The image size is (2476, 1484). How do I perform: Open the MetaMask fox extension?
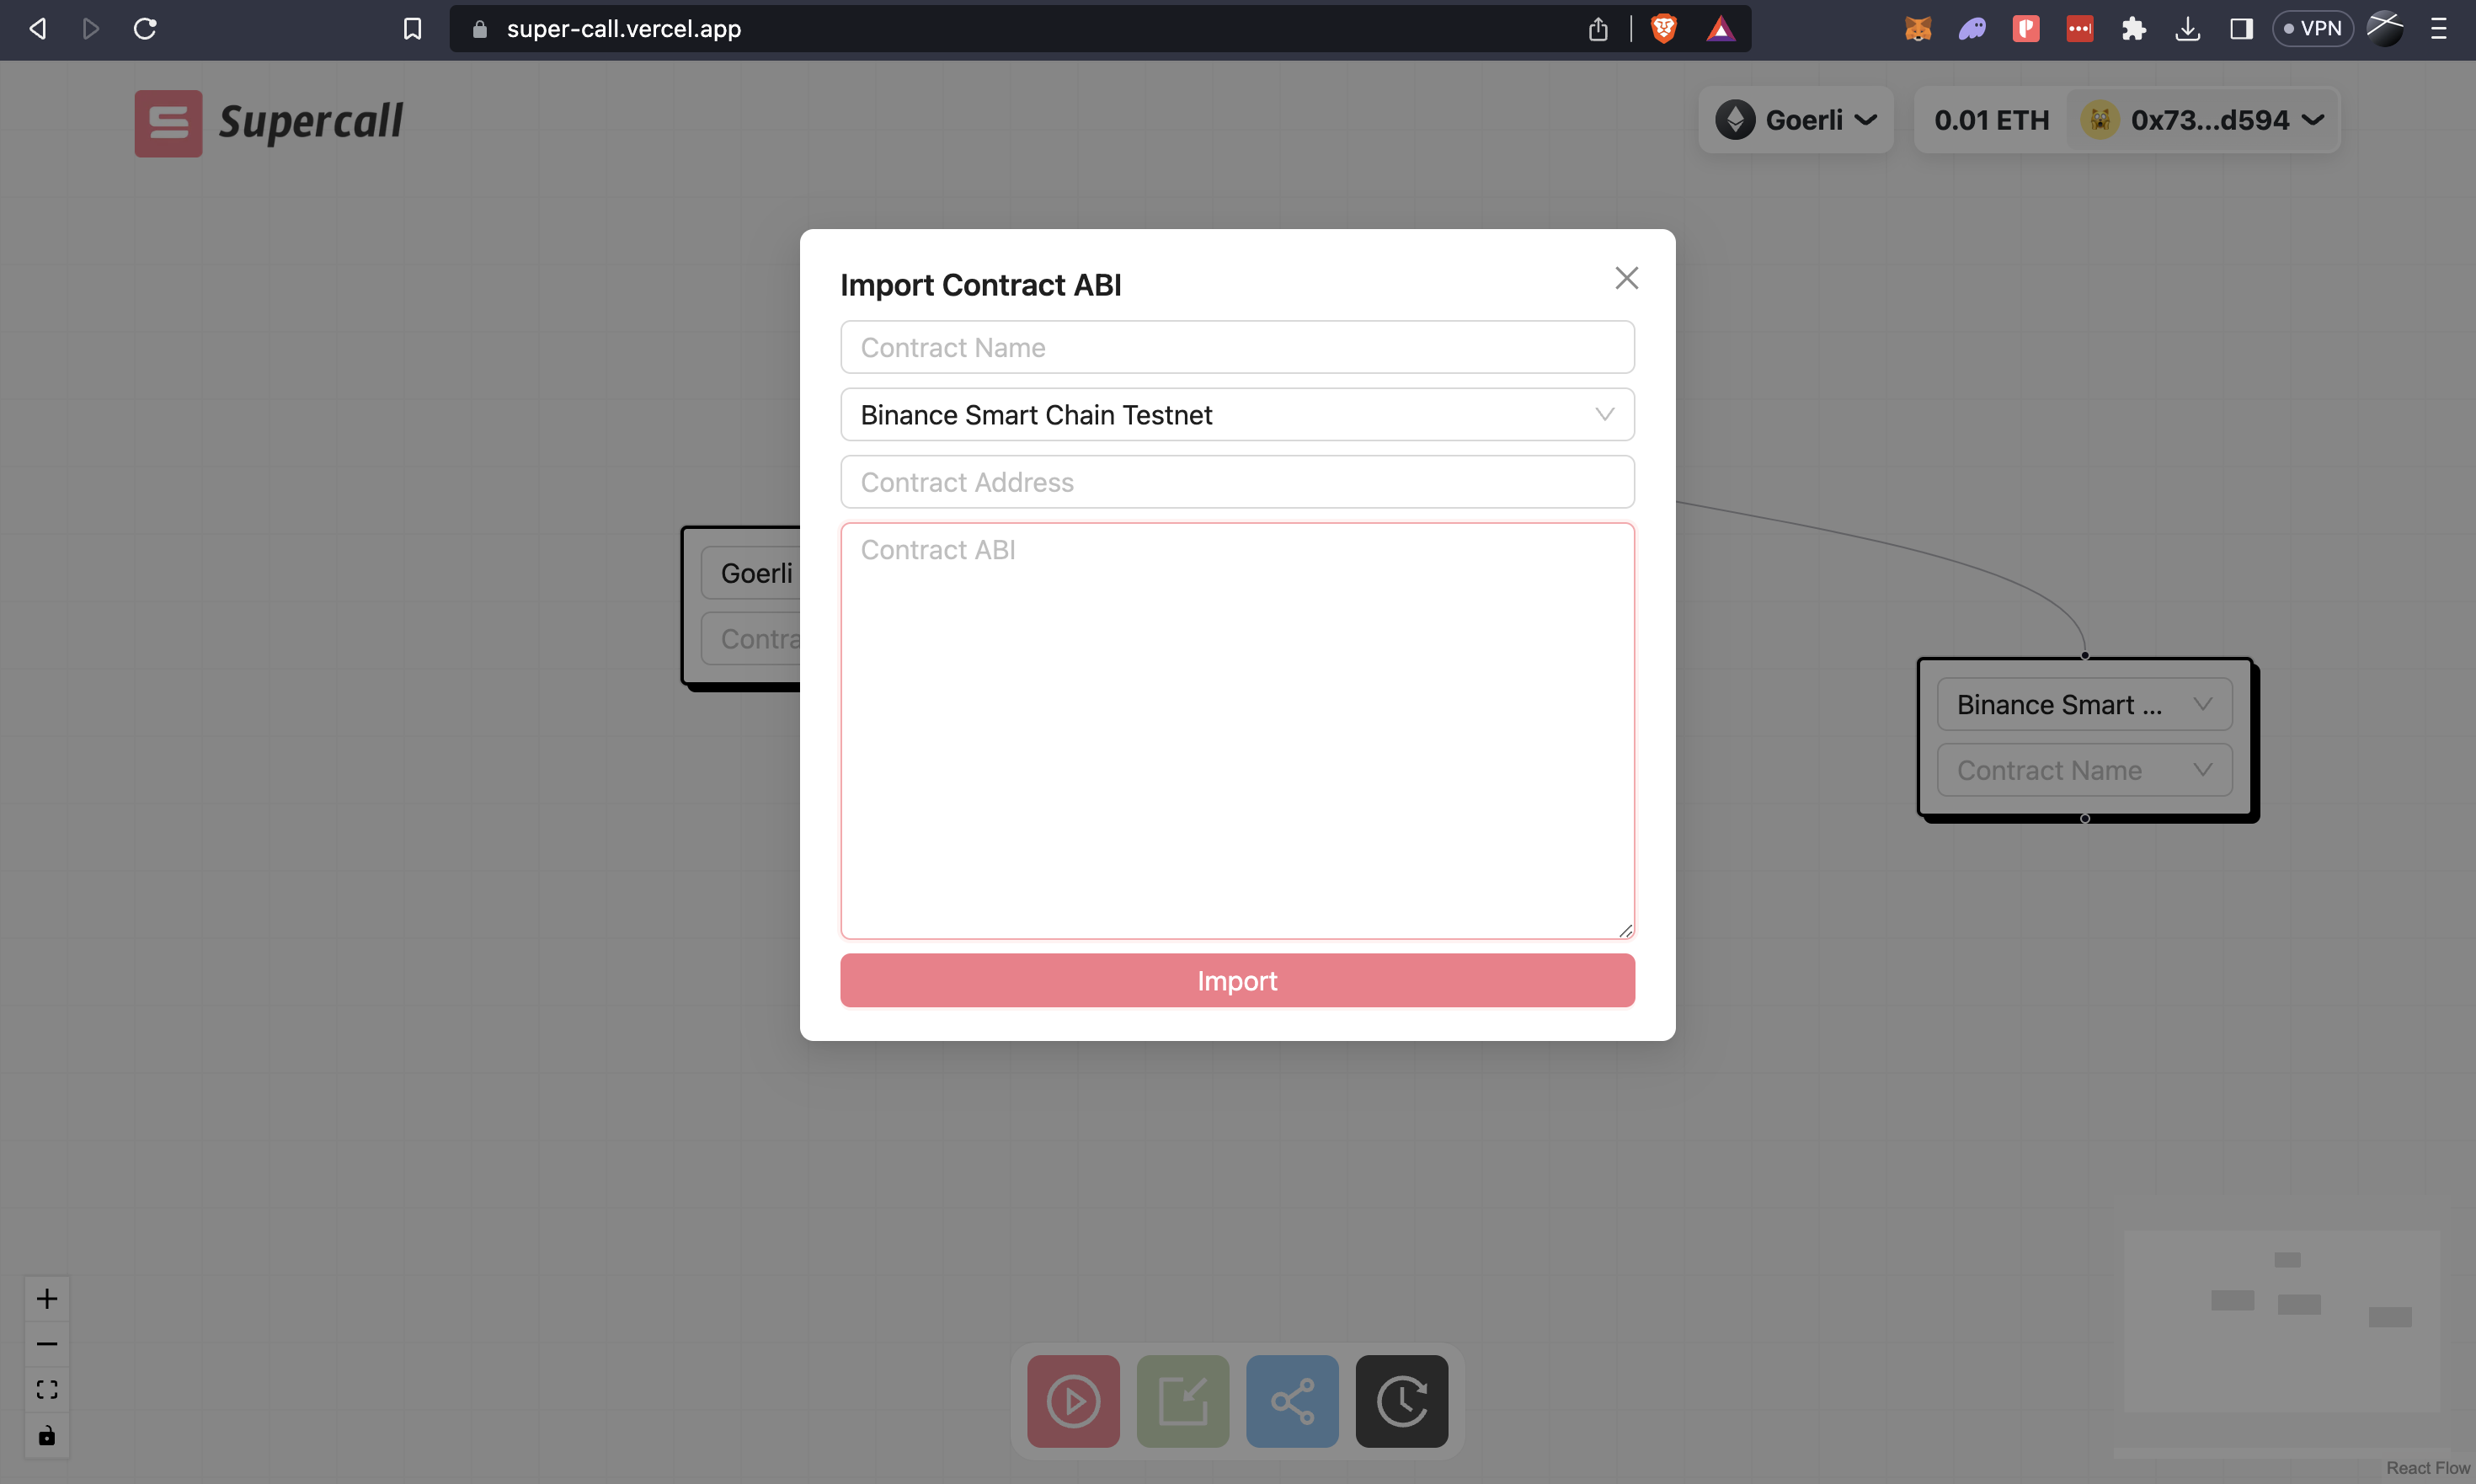(1918, 29)
